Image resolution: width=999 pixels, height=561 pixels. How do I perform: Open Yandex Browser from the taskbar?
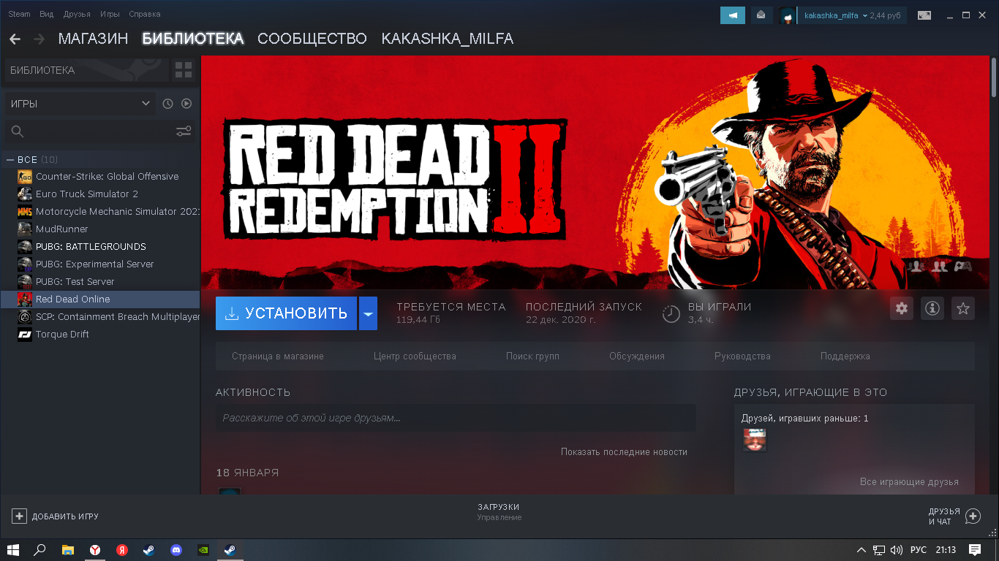coord(95,549)
